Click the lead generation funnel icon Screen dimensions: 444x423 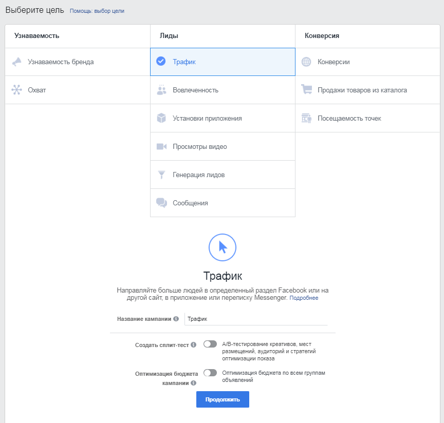pos(161,175)
